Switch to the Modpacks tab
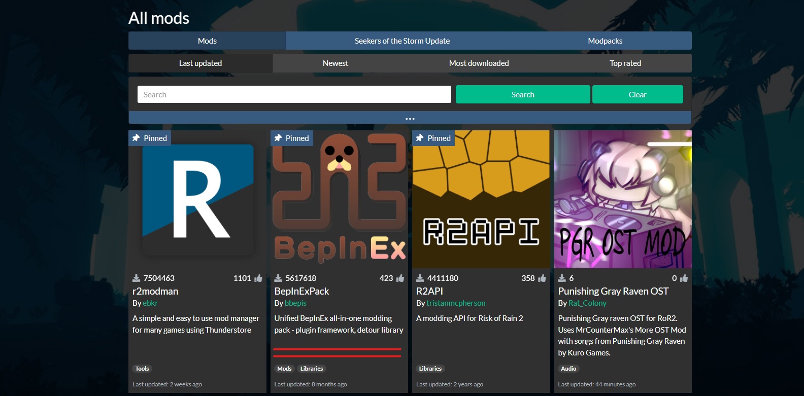The image size is (804, 396). (605, 41)
